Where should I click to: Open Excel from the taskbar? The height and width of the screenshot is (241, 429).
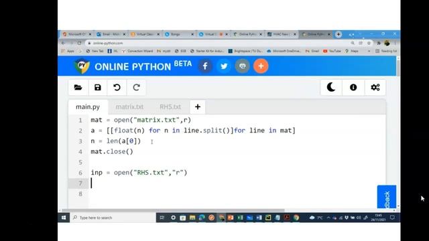coord(240,218)
